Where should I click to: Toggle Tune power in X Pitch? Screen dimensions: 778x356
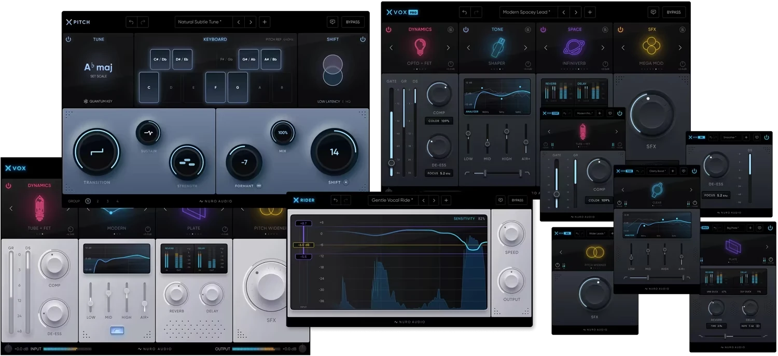pos(68,39)
